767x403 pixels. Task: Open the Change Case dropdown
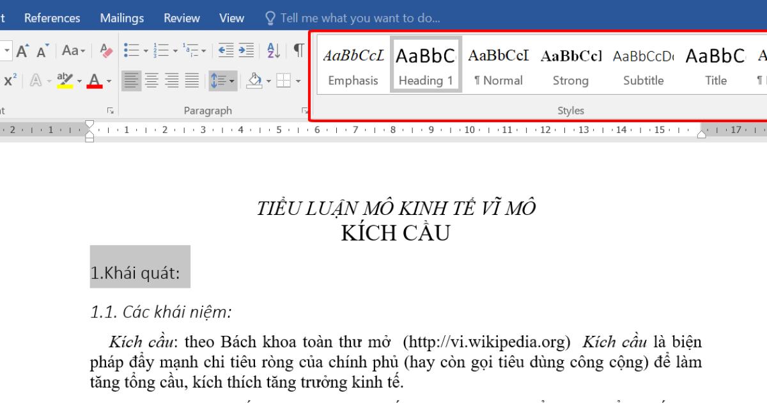pos(73,50)
